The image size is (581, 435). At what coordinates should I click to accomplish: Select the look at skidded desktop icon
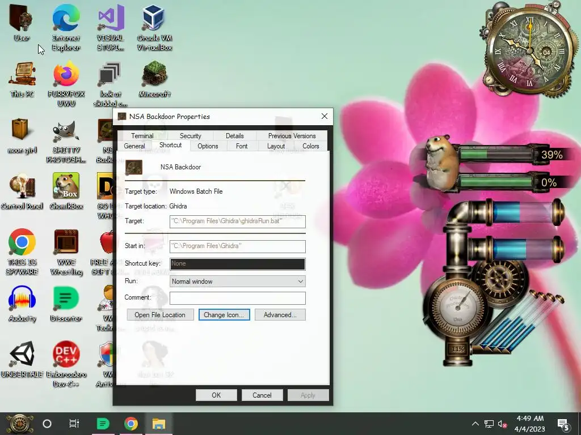(x=110, y=84)
